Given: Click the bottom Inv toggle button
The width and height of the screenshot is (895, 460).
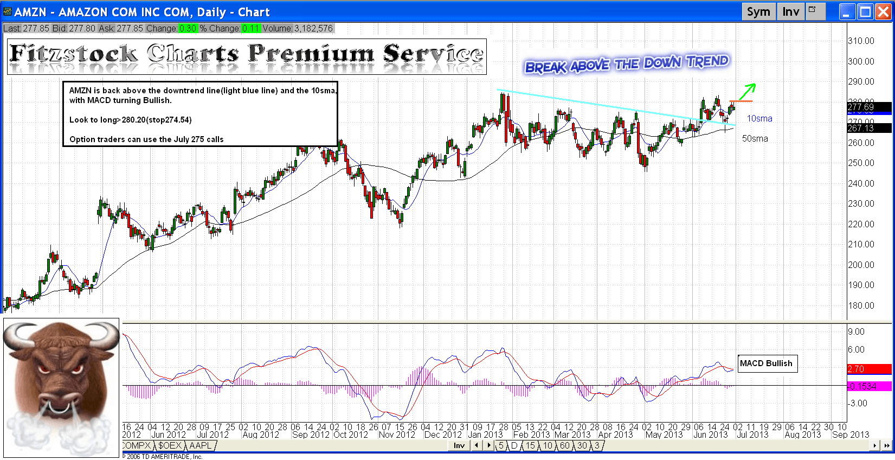Looking at the screenshot, I should coord(459,445).
